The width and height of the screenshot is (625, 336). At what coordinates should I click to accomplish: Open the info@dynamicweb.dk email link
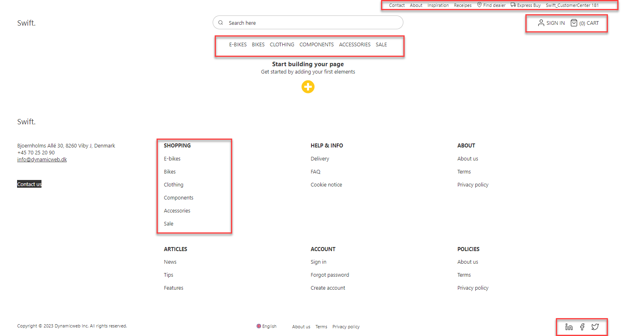(42, 159)
